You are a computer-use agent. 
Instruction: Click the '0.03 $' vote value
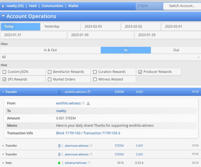pyautogui.click(x=139, y=163)
